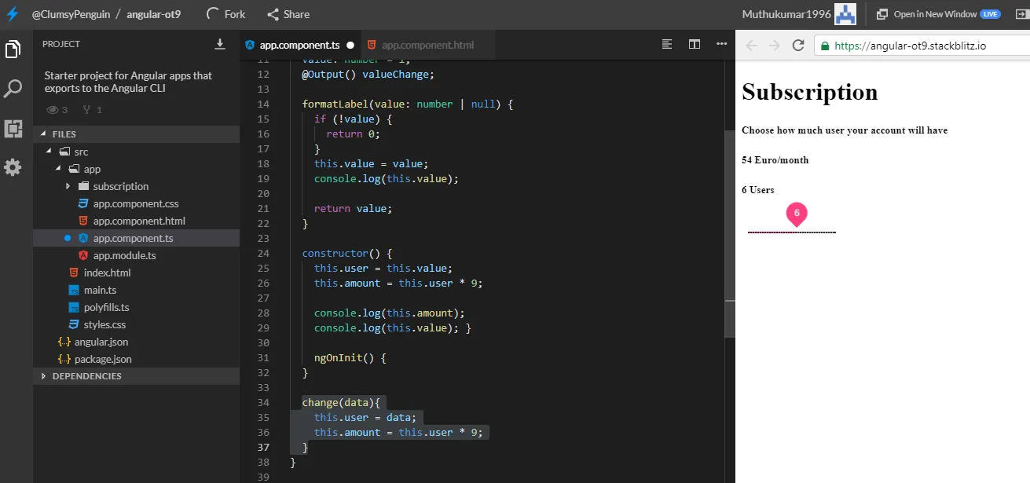Open in New Window button
This screenshot has width=1030, height=483.
point(938,14)
